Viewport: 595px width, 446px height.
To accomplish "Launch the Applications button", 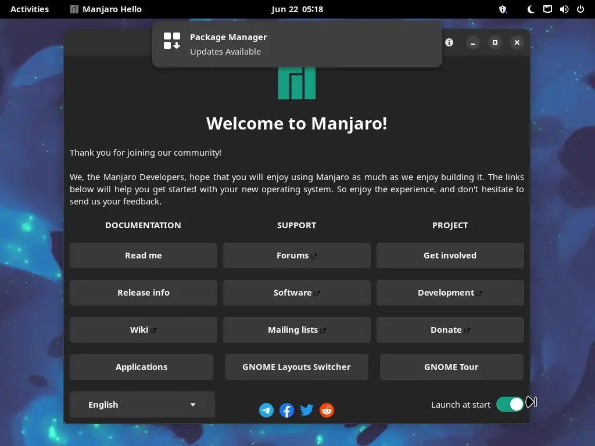I will tap(142, 367).
